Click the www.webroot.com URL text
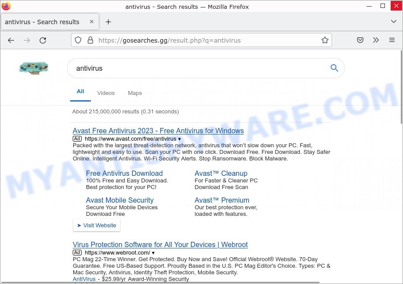Image resolution: width=403 pixels, height=284 pixels. click(117, 252)
